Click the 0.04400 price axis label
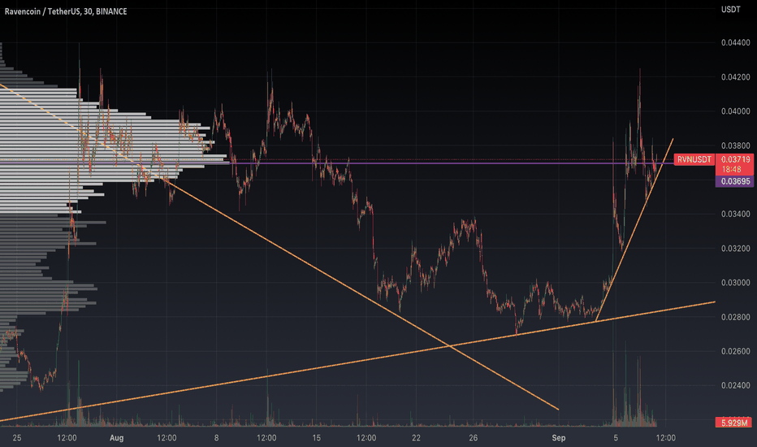The height and width of the screenshot is (447, 757). pyautogui.click(x=735, y=42)
